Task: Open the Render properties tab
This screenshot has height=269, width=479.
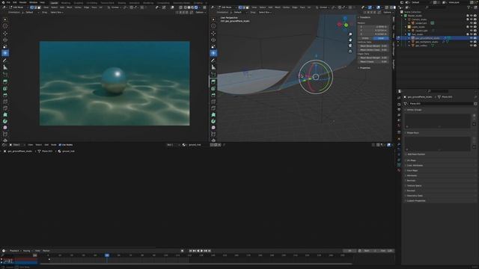Action: tap(399, 105)
